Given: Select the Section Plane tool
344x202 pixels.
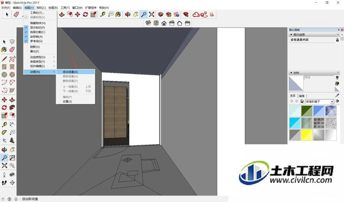Looking at the screenshot, I should click(x=12, y=182).
